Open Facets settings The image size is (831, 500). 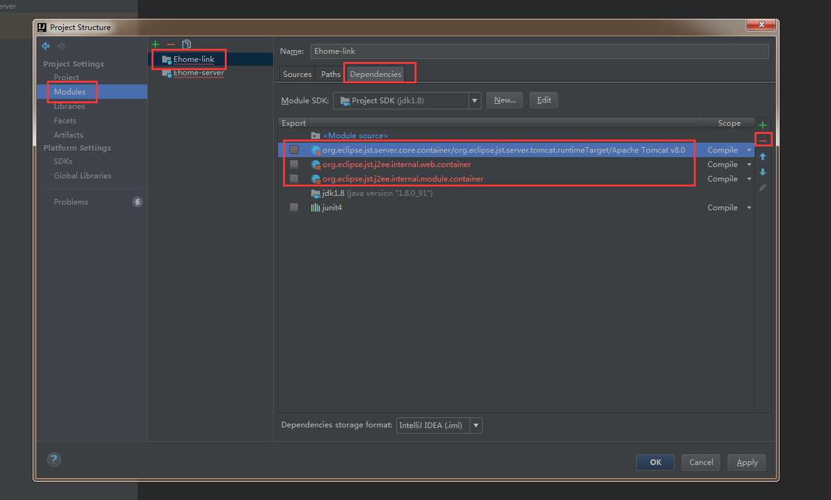click(x=65, y=121)
